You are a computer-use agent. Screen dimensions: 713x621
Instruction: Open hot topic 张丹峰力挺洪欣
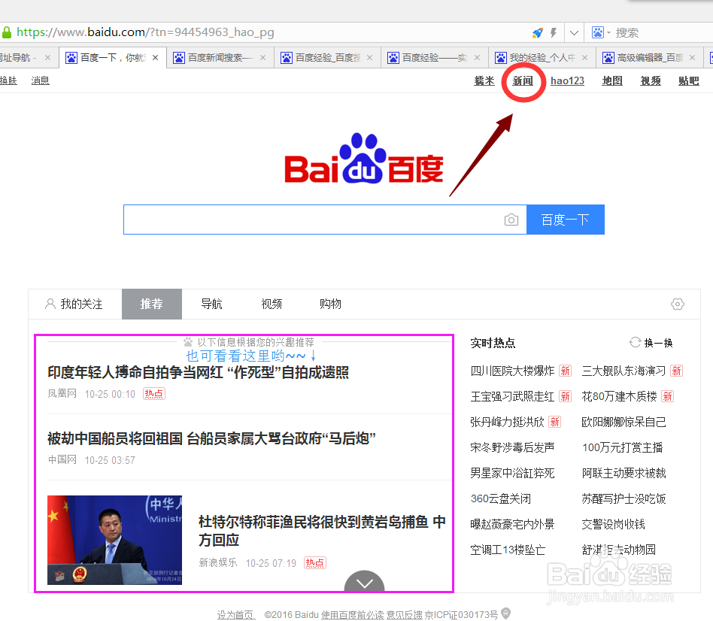point(508,422)
